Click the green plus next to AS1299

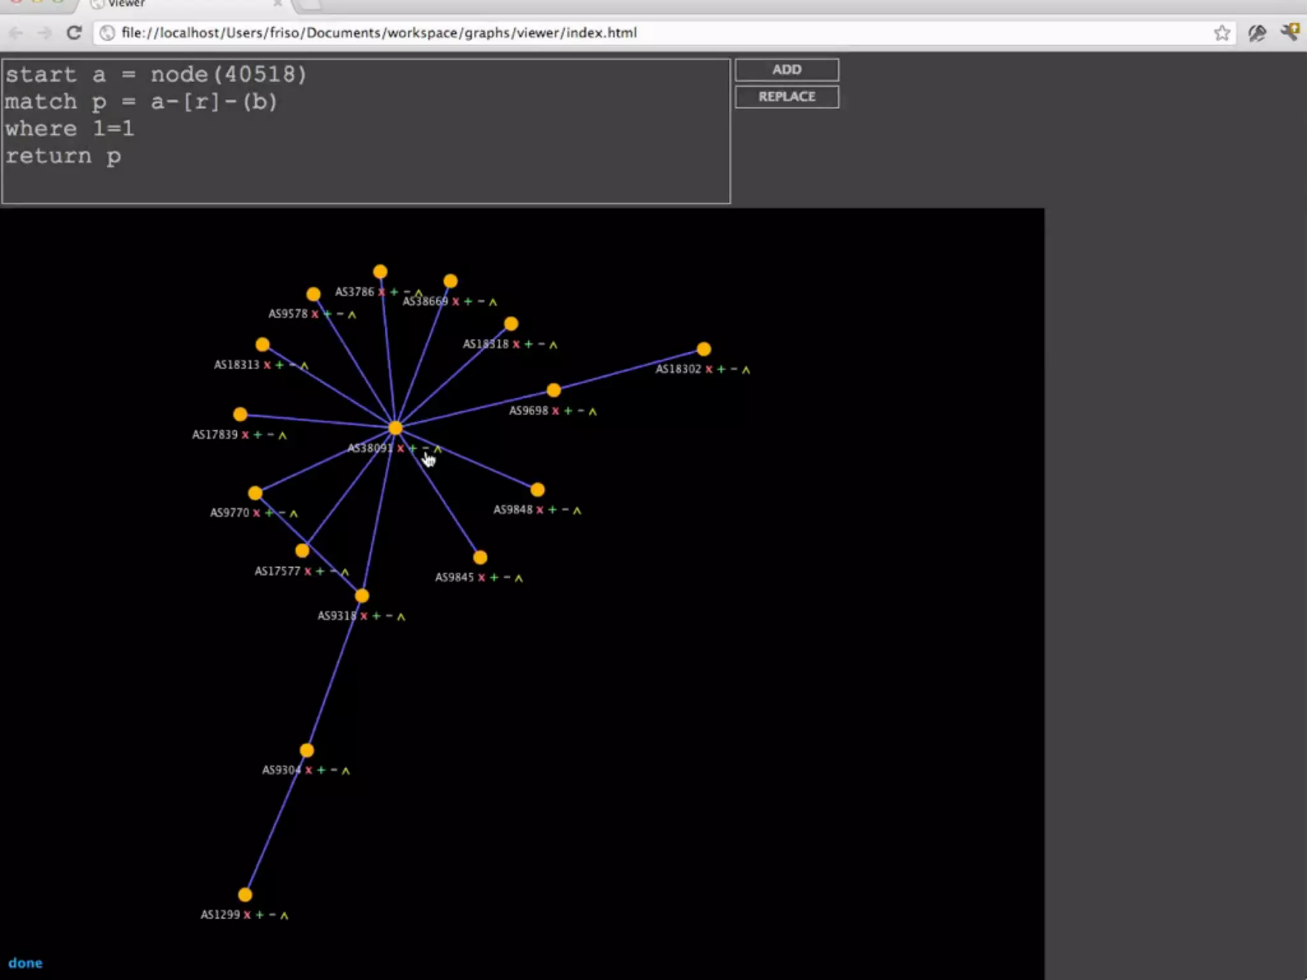[260, 915]
